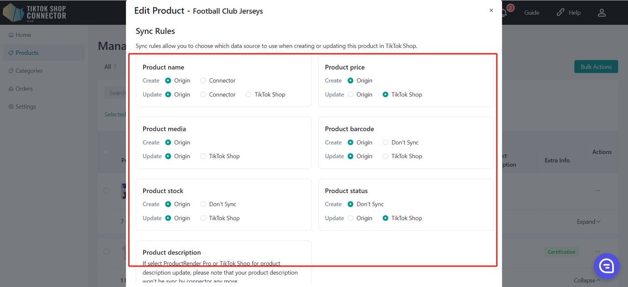Click the Bulk Actions button
This screenshot has width=628, height=287.
[x=596, y=67]
